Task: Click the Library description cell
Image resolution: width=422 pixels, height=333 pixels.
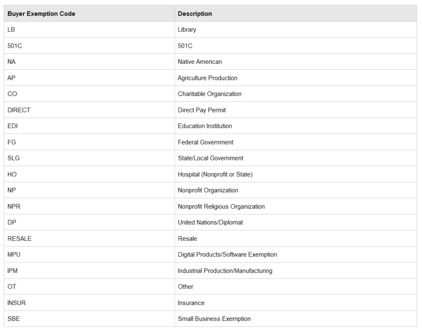Action: (x=187, y=30)
